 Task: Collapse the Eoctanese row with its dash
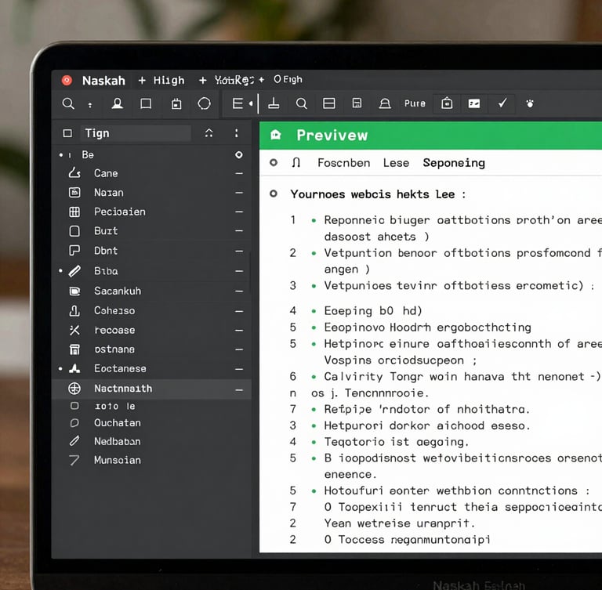239,369
